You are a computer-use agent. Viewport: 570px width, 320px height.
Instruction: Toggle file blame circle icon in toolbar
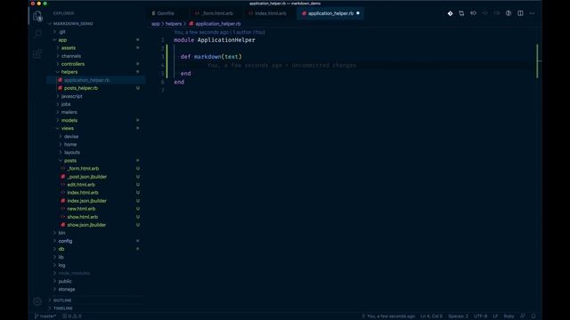pos(509,13)
